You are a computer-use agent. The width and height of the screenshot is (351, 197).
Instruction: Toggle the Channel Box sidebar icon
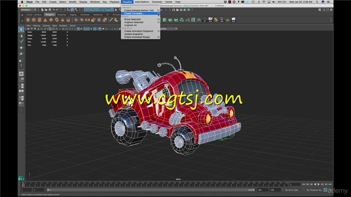click(331, 10)
